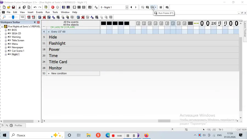Click the event editor vertical scrollbar
This screenshot has height=139, width=247.
tap(240, 74)
